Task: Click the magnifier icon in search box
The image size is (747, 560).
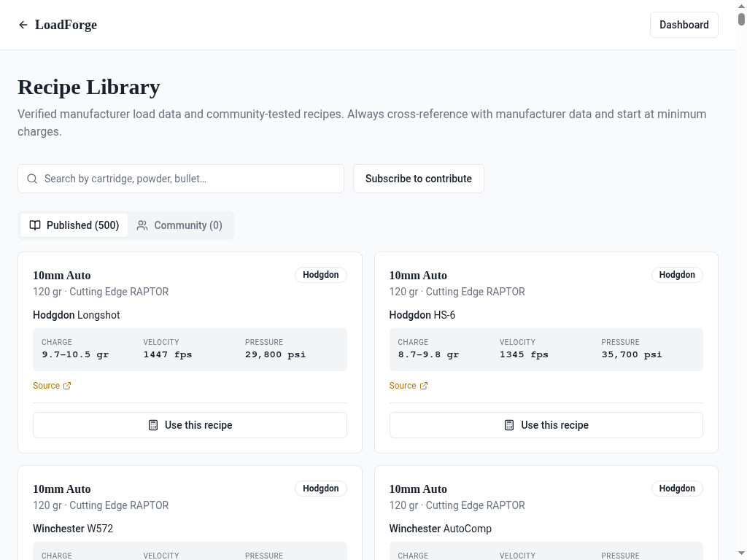Action: [32, 179]
